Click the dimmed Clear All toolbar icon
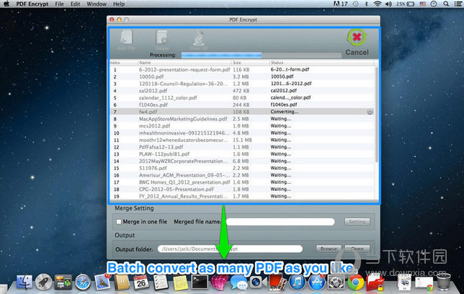Image resolution: width=464 pixels, height=294 pixels. 198,40
